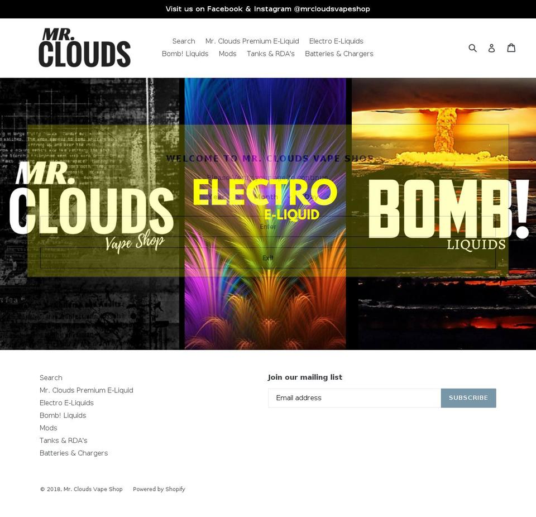Click the Bomb! Liquids mushroom cloud banner
The image size is (536, 517).
click(x=444, y=214)
